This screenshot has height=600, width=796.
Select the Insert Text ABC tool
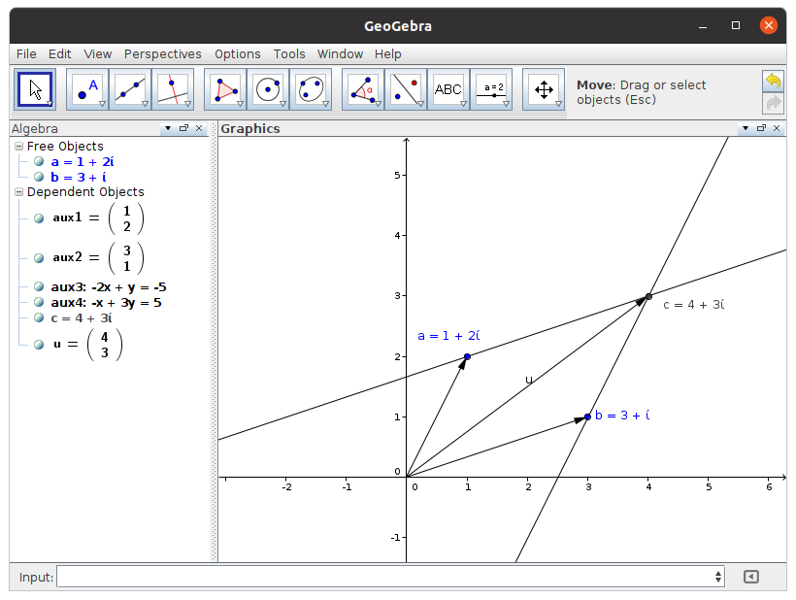click(448, 89)
